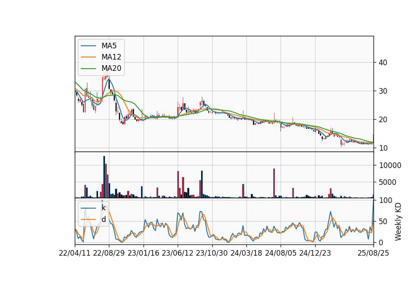Image resolution: width=415 pixels, height=298 pixels.
Task: Click the price axis value 30
Action: click(x=383, y=91)
